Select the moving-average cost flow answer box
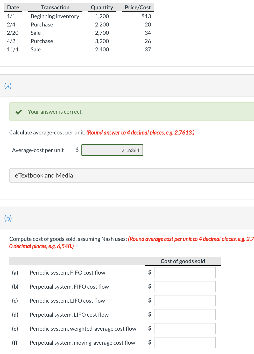This screenshot has height=354, width=254. (185, 342)
